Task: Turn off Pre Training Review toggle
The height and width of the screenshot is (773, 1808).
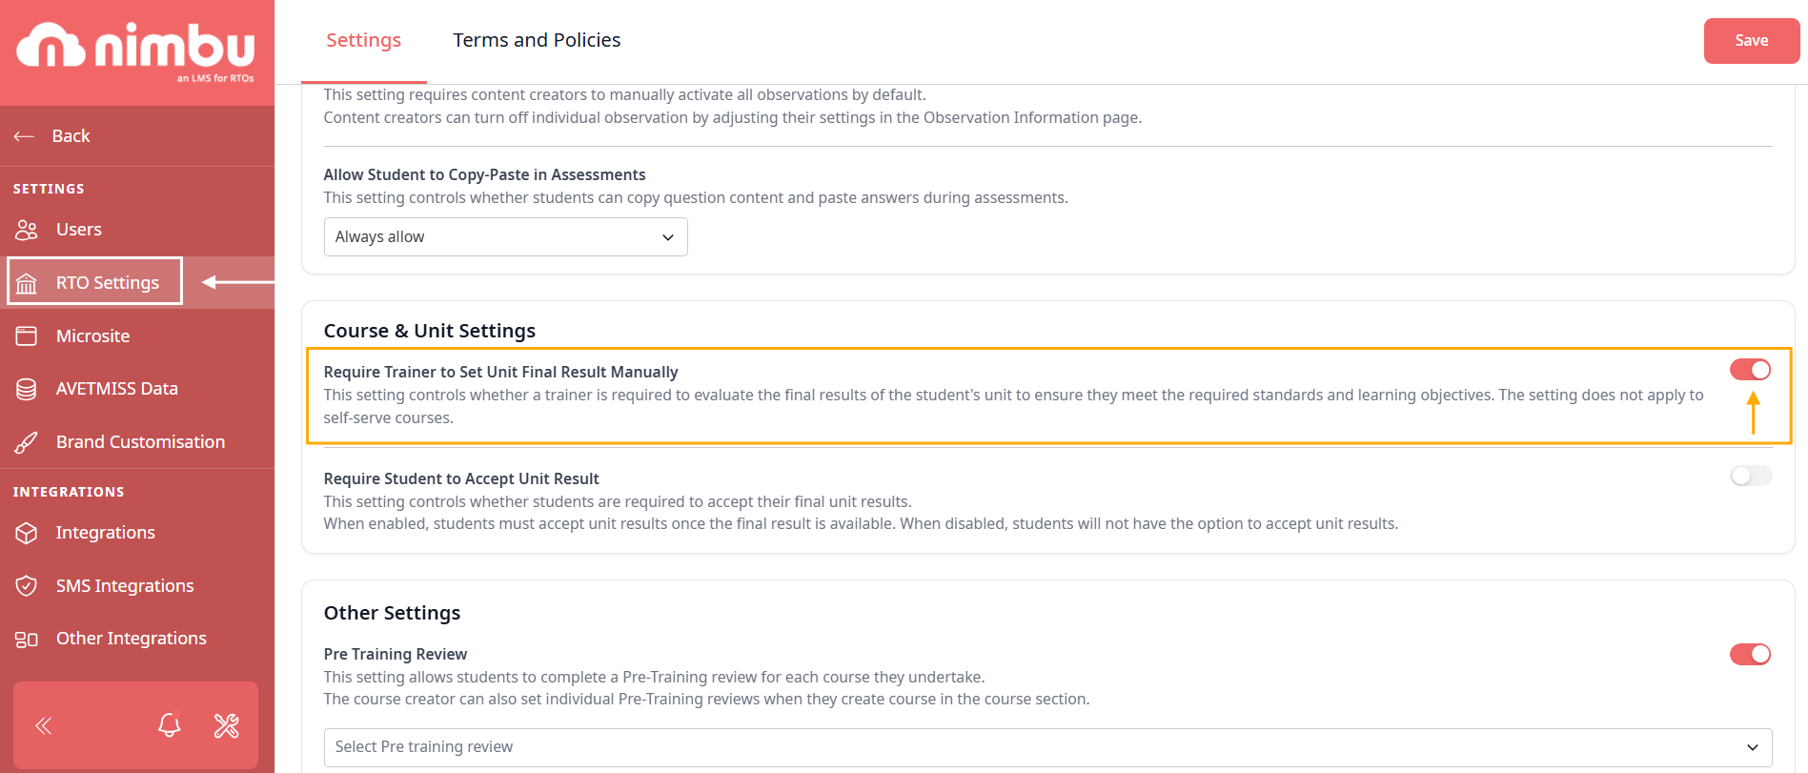Action: coord(1750,654)
